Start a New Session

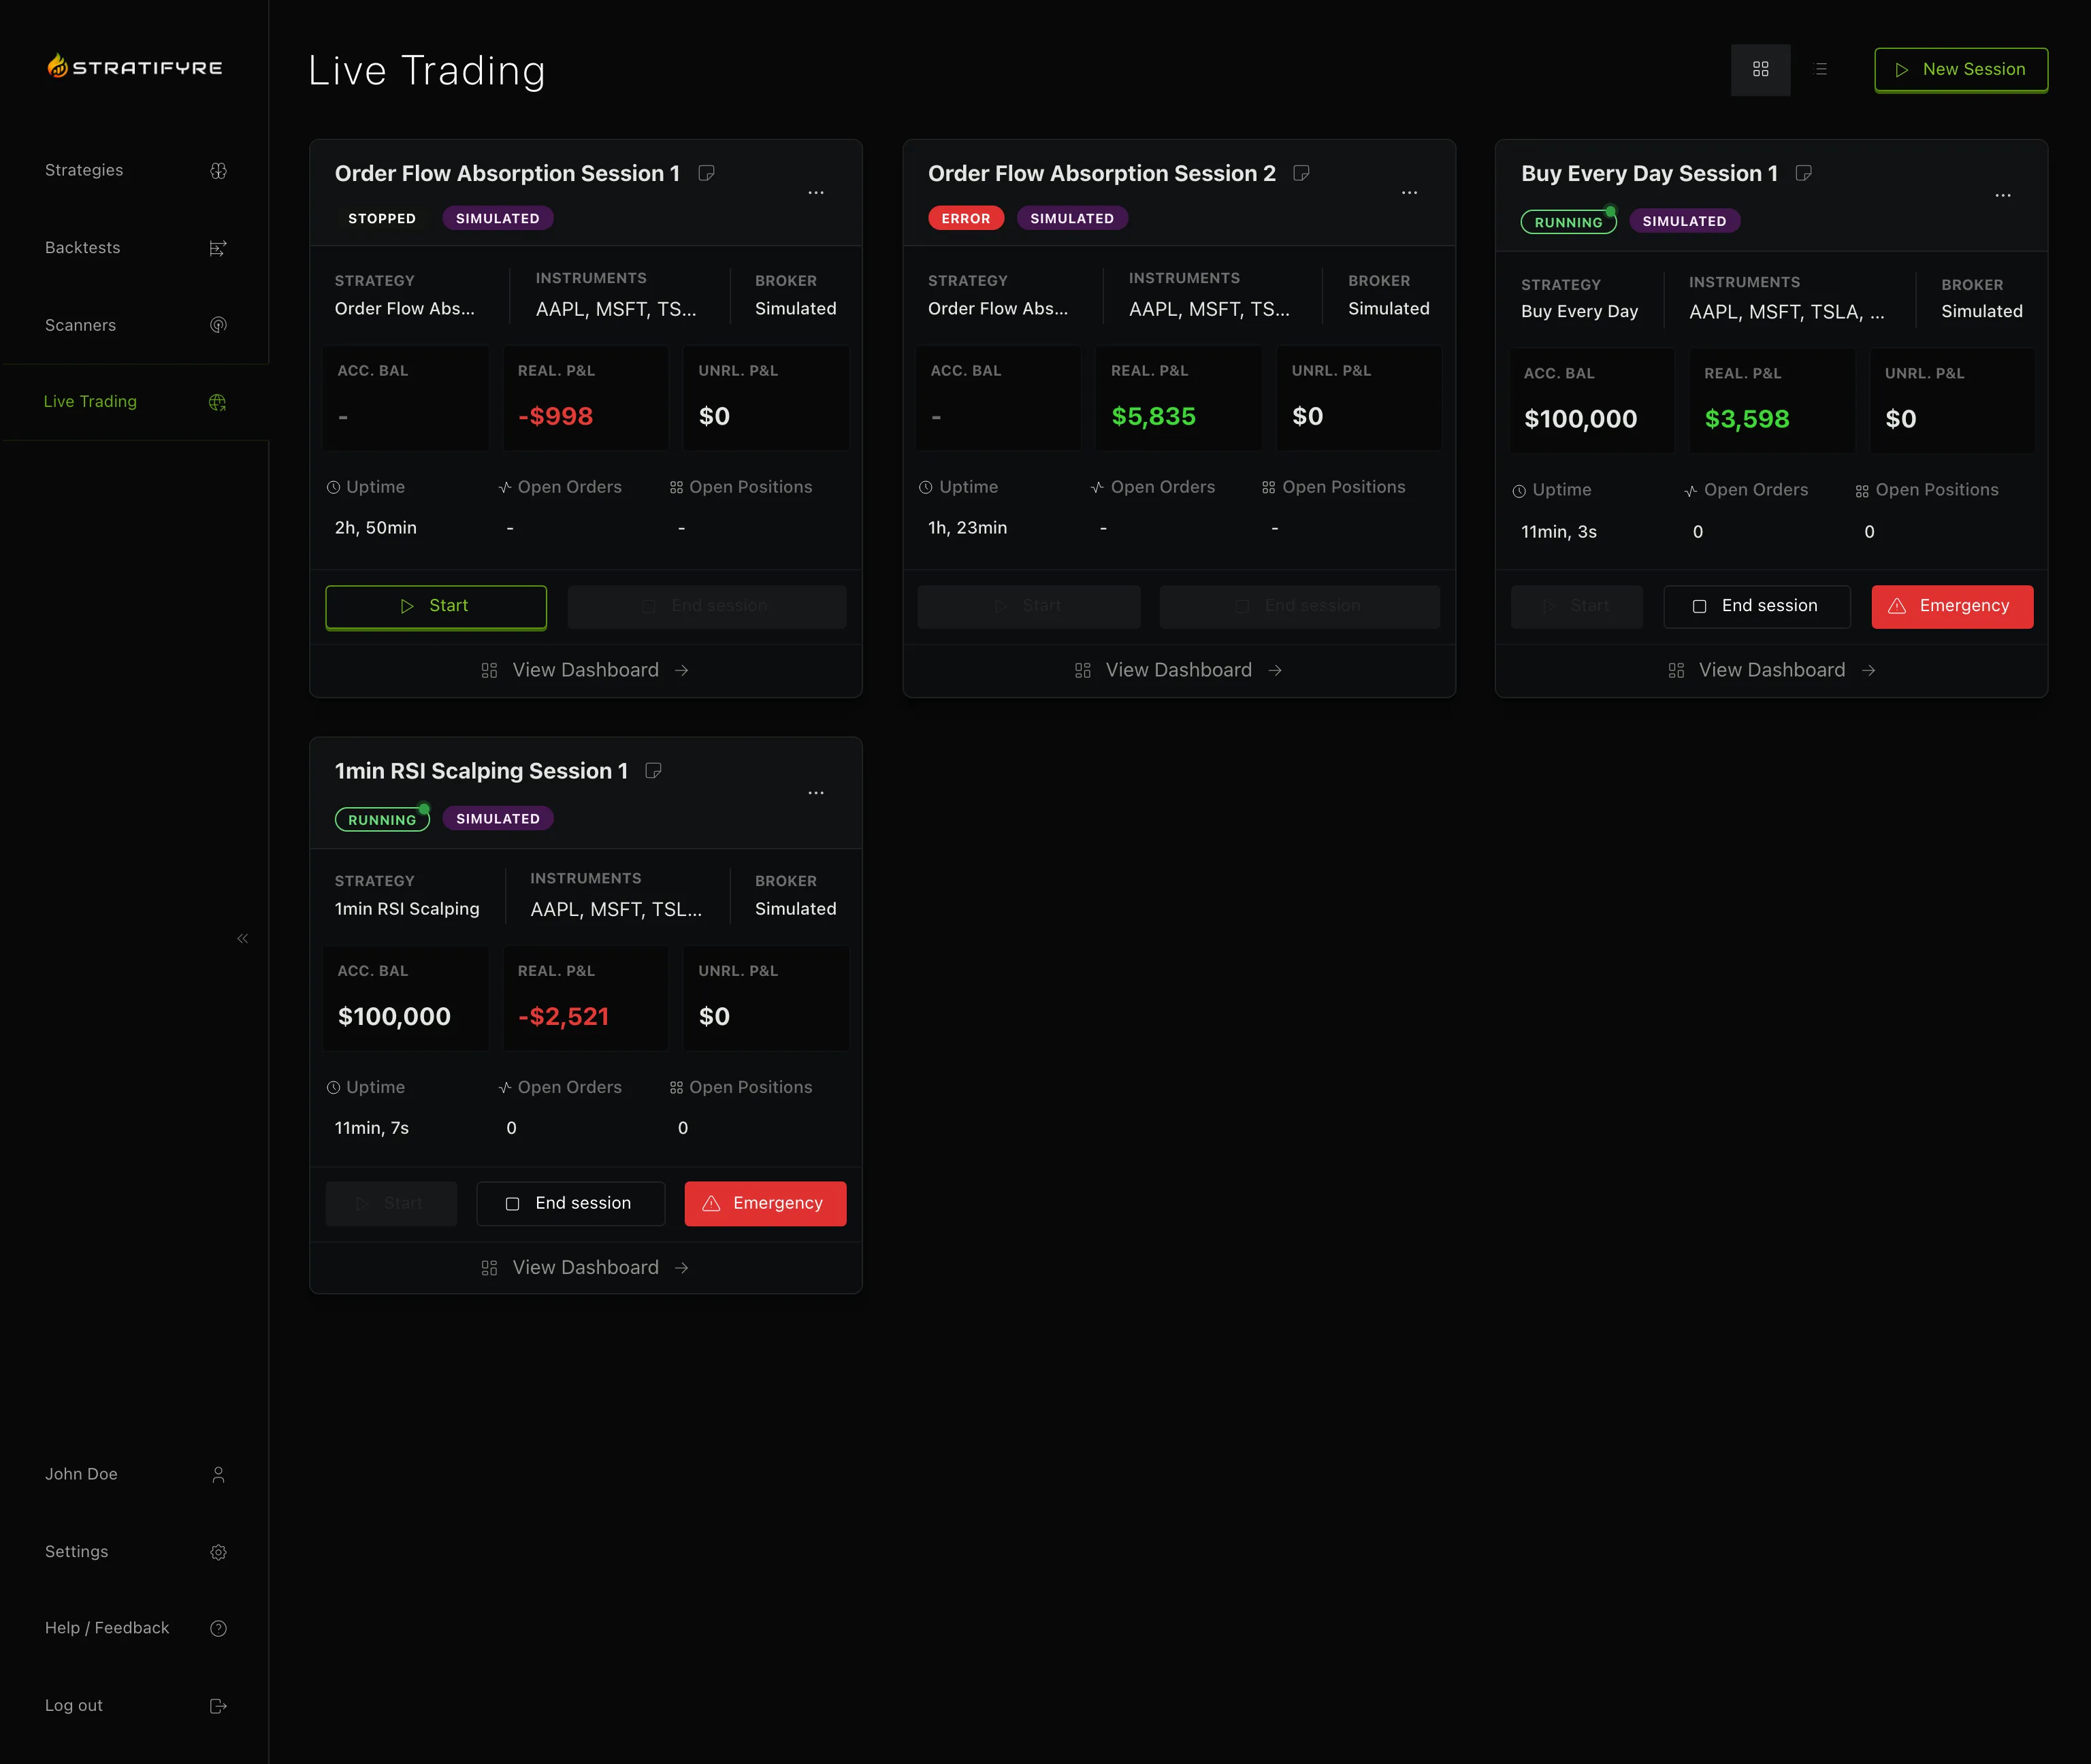1960,70
